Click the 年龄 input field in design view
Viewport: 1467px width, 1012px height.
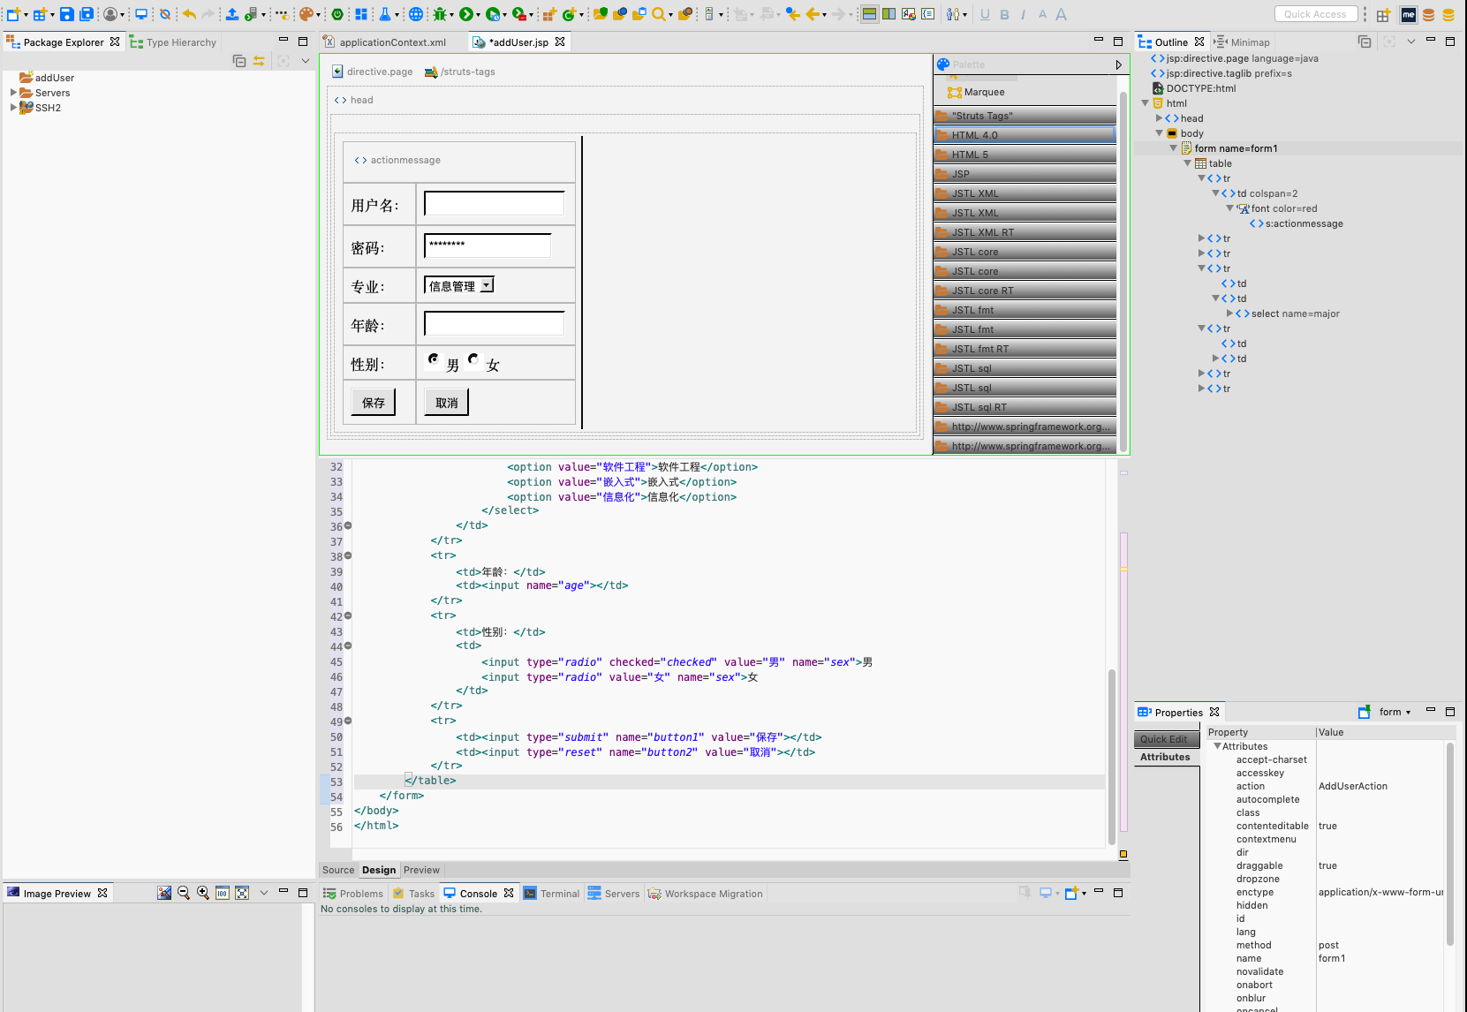[x=495, y=323]
